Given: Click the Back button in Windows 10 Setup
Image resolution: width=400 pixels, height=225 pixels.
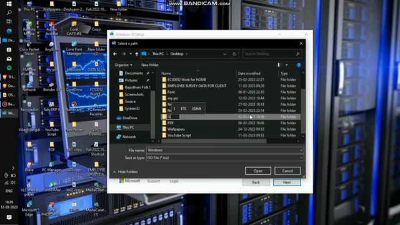Looking at the screenshot, I should click(256, 182).
